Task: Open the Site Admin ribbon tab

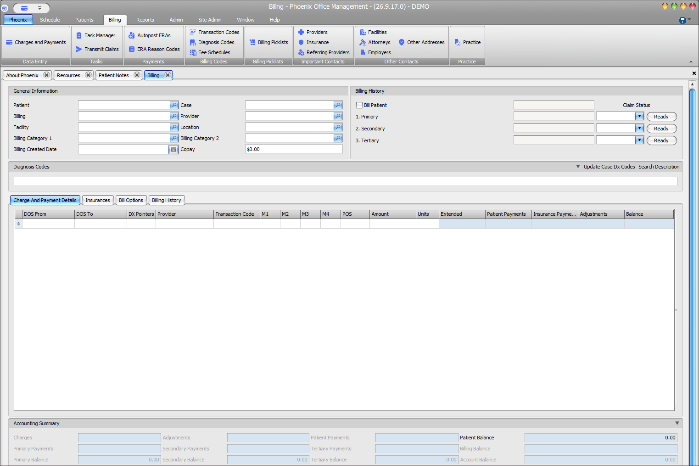Action: [x=210, y=20]
